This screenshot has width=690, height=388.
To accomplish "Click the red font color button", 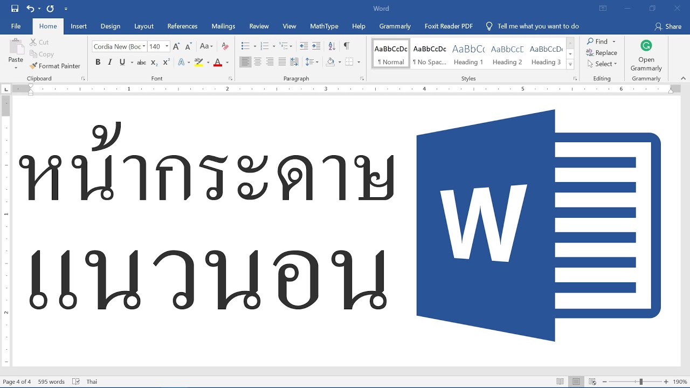I will pyautogui.click(x=218, y=63).
